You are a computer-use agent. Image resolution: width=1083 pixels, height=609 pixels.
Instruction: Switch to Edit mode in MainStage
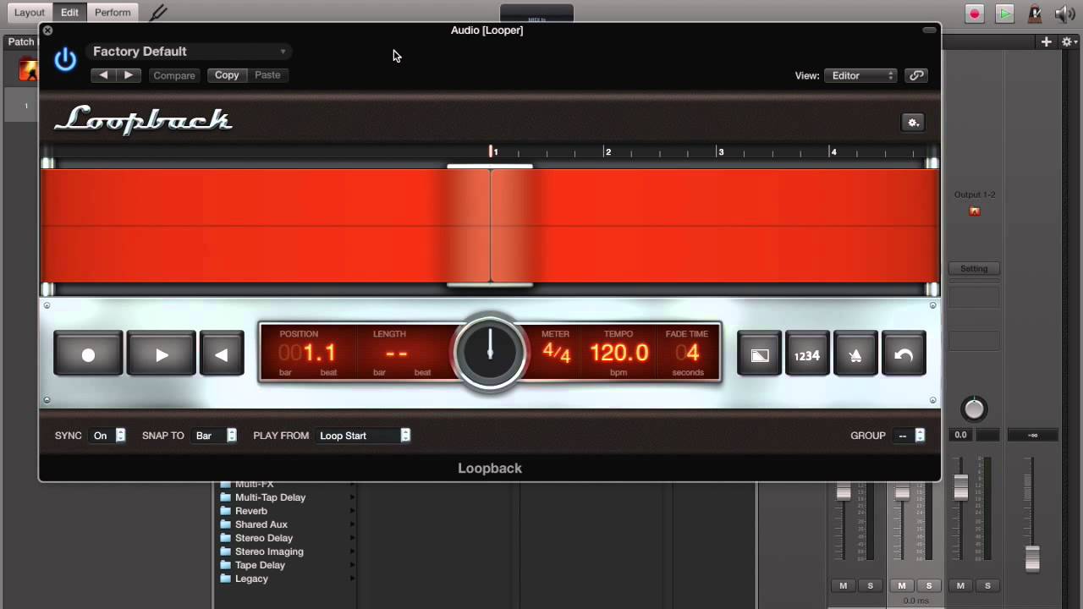click(69, 13)
